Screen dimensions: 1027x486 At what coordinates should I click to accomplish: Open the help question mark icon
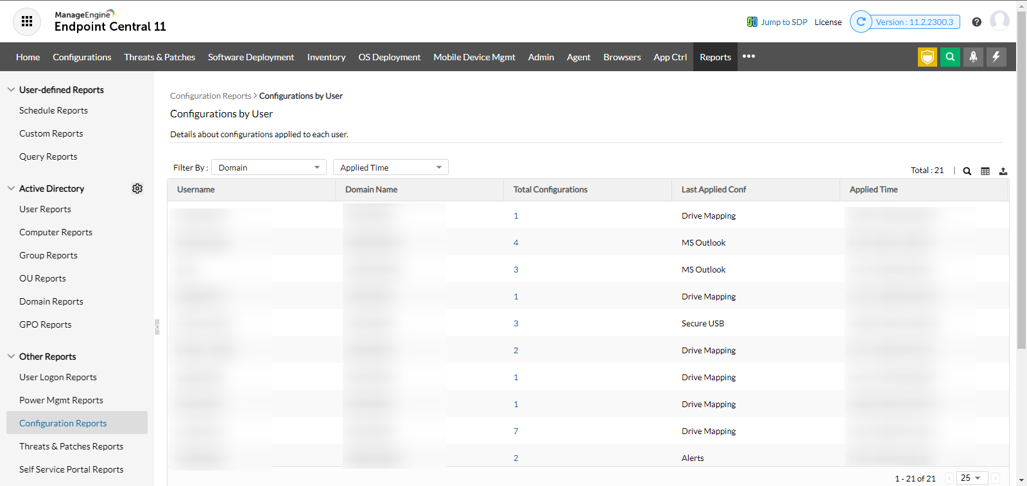click(976, 22)
